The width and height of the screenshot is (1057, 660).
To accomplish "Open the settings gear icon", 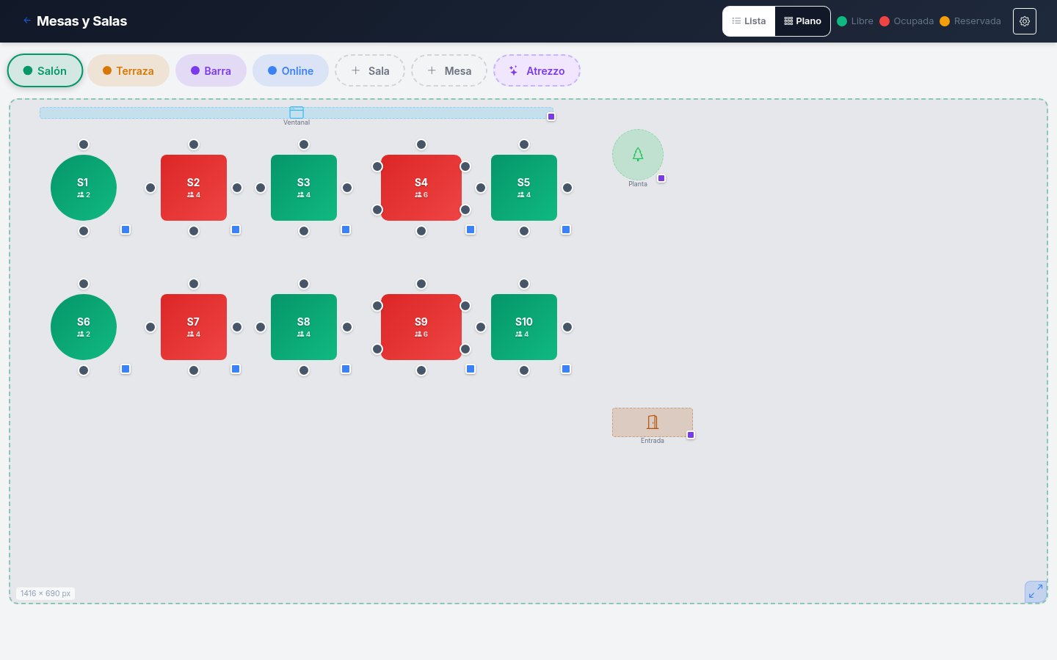I will [x=1025, y=21].
